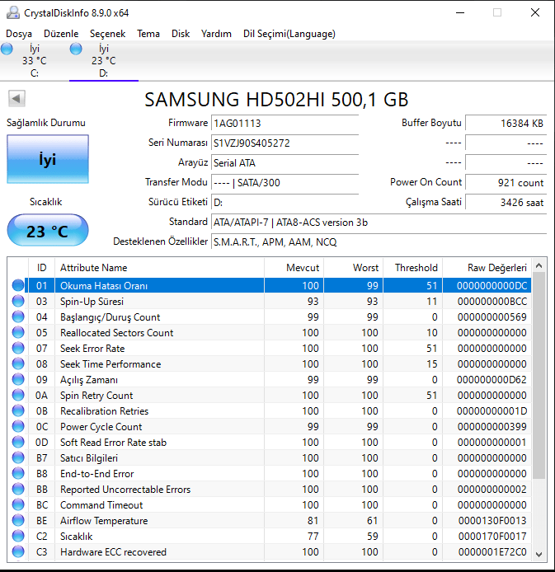Select the C: drive tab at 33 °C
555x572 pixels.
point(35,60)
